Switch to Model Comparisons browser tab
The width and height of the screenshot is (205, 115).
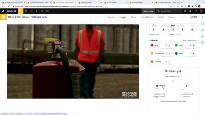pos(13,3)
